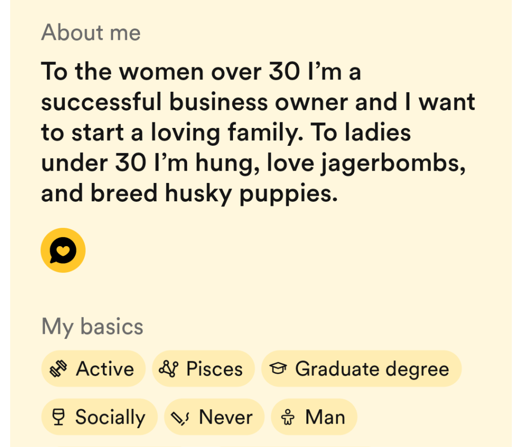This screenshot has width=522, height=447.
Task: Tap the Graduate degree education chip
Action: pos(361,369)
